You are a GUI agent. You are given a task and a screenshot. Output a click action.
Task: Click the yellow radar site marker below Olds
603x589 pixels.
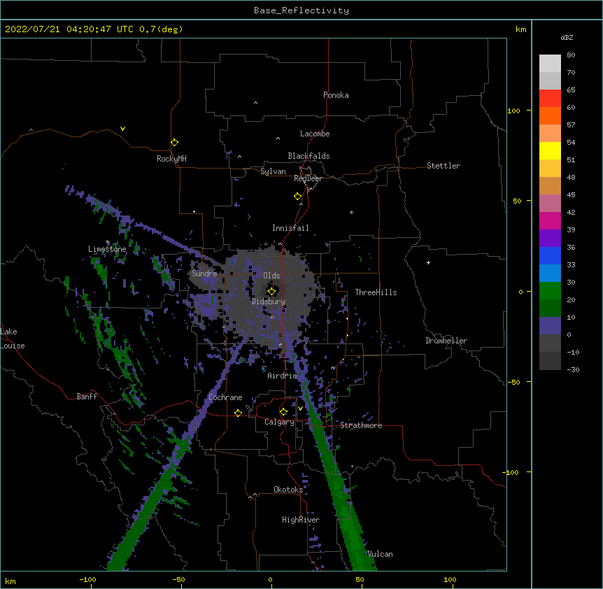tap(271, 291)
